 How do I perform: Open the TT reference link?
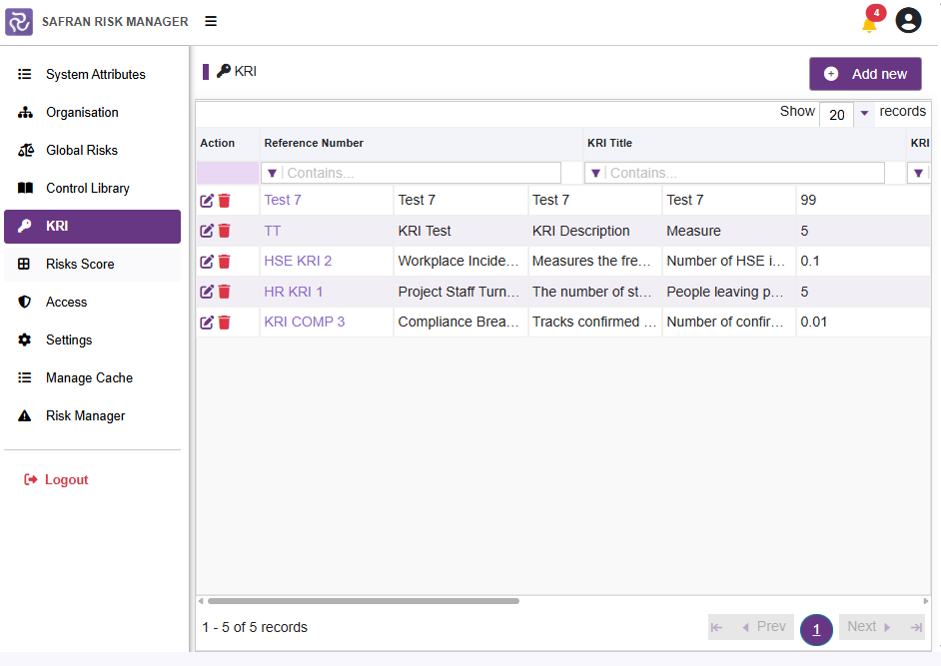(x=273, y=231)
